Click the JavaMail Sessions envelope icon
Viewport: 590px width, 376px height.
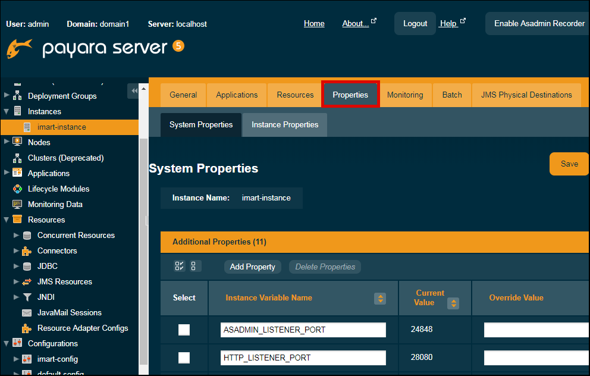pyautogui.click(x=27, y=312)
